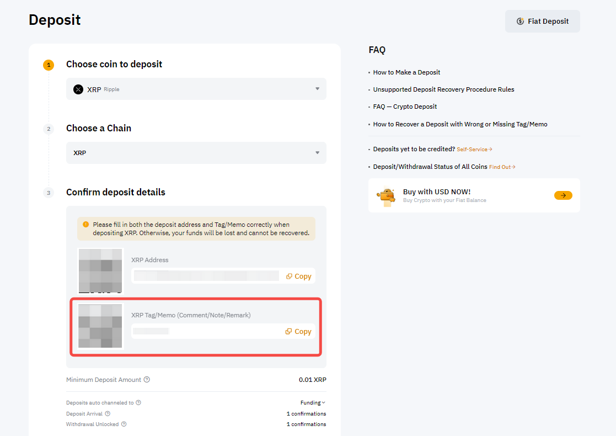Open FAQ — Crypto Deposit link
This screenshot has height=436, width=616.
[x=405, y=107]
